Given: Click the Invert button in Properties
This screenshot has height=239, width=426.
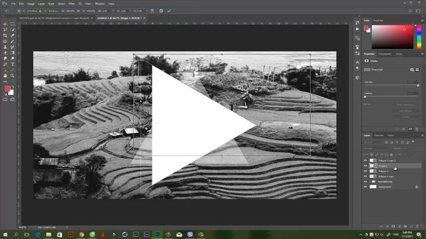Looking at the screenshot, I should pos(405,117).
